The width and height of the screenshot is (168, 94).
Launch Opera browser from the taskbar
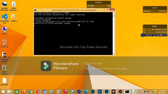click(x=38, y=92)
